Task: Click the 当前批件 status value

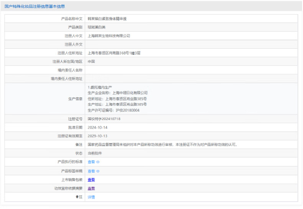Action: click(x=95, y=153)
